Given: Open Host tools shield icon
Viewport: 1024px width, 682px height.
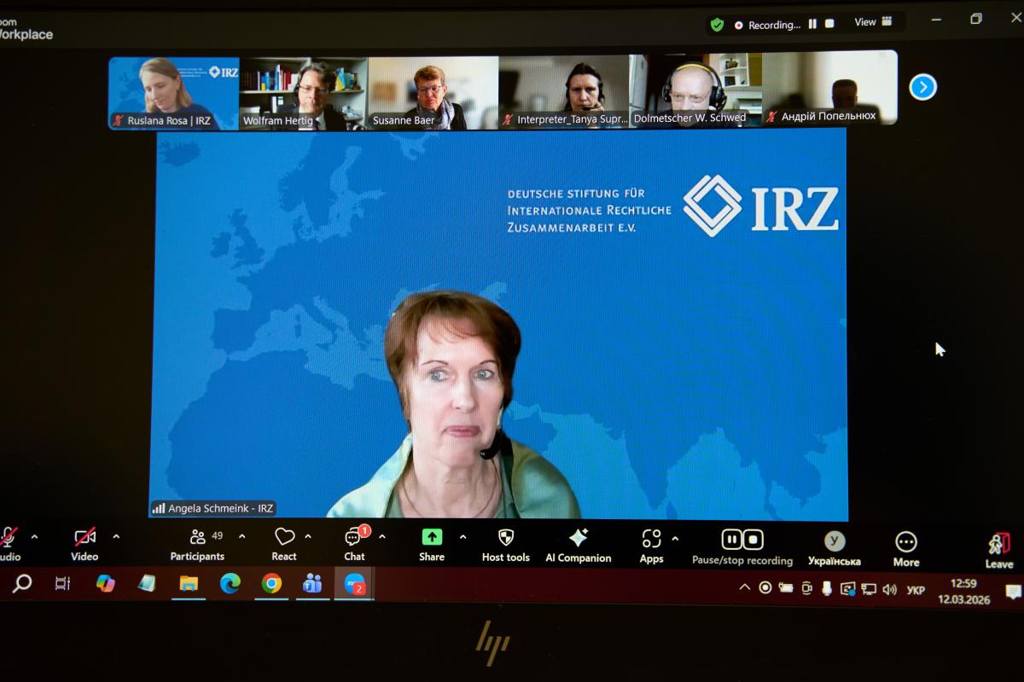Looking at the screenshot, I should (x=505, y=543).
